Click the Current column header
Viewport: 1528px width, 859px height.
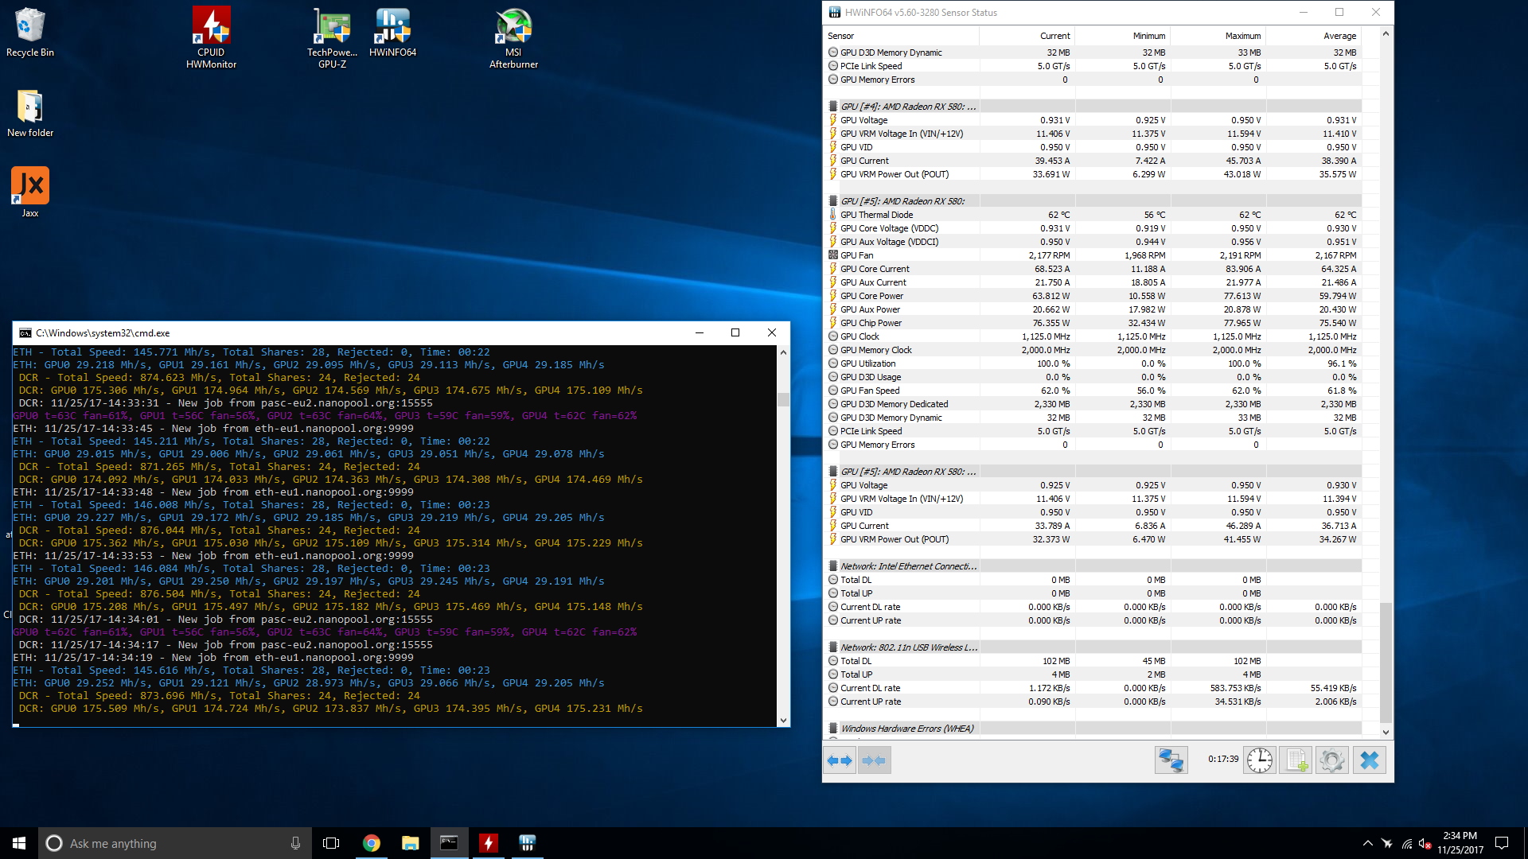coord(1027,36)
